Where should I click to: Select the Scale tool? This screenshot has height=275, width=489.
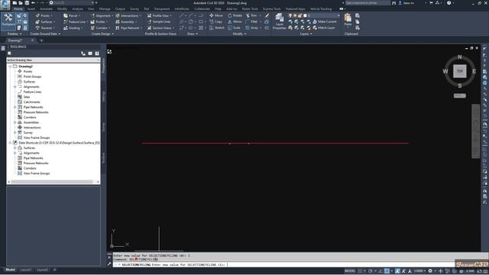235,28
